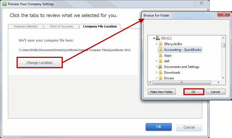Image resolution: width=232 pixels, height=138 pixels.
Task: Select the dell folder icon
Action: 161,61
